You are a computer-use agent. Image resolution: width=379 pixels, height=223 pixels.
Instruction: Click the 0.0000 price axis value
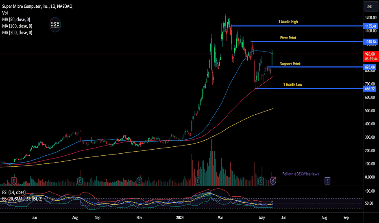(x=370, y=177)
